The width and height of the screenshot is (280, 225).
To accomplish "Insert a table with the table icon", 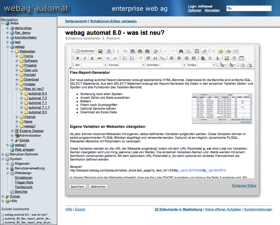I will tap(242, 58).
